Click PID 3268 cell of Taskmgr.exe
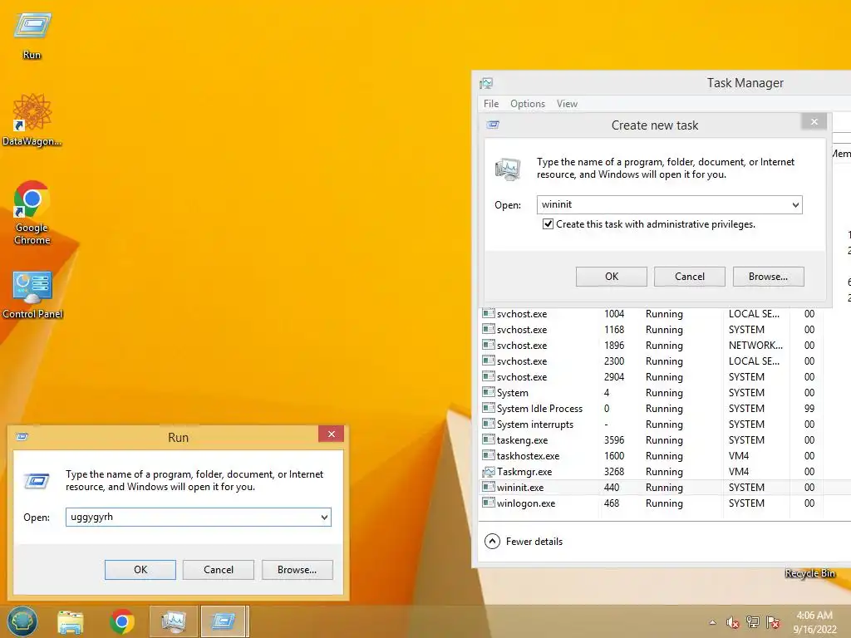Screen dimensions: 851x638 614,472
